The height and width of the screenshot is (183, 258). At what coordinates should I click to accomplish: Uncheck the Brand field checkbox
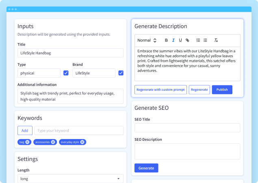click(x=121, y=73)
